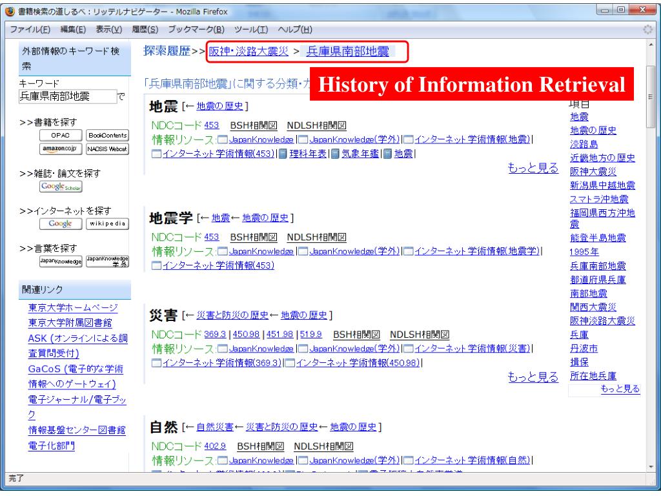This screenshot has height=496, width=661.
Task: Click the book icon before 理科年表
Action: point(283,154)
